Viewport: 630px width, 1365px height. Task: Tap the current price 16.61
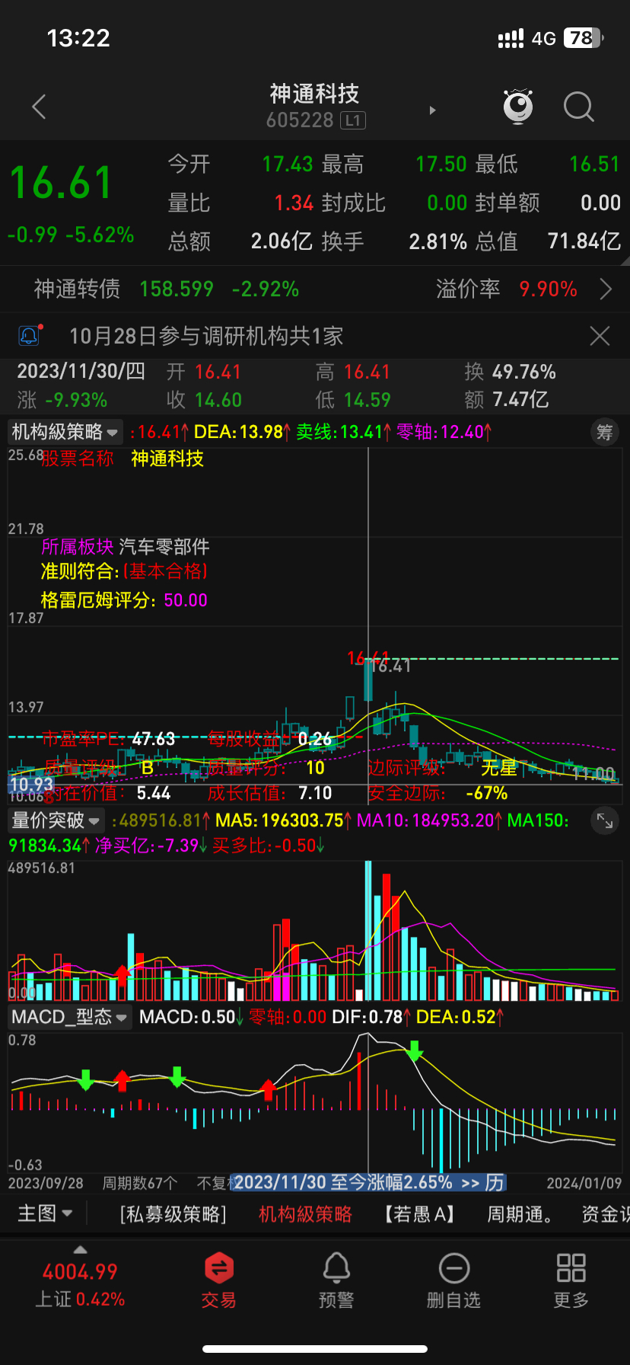pos(61,183)
